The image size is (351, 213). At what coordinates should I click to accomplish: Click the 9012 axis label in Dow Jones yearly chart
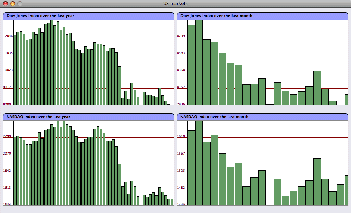click(x=8, y=87)
